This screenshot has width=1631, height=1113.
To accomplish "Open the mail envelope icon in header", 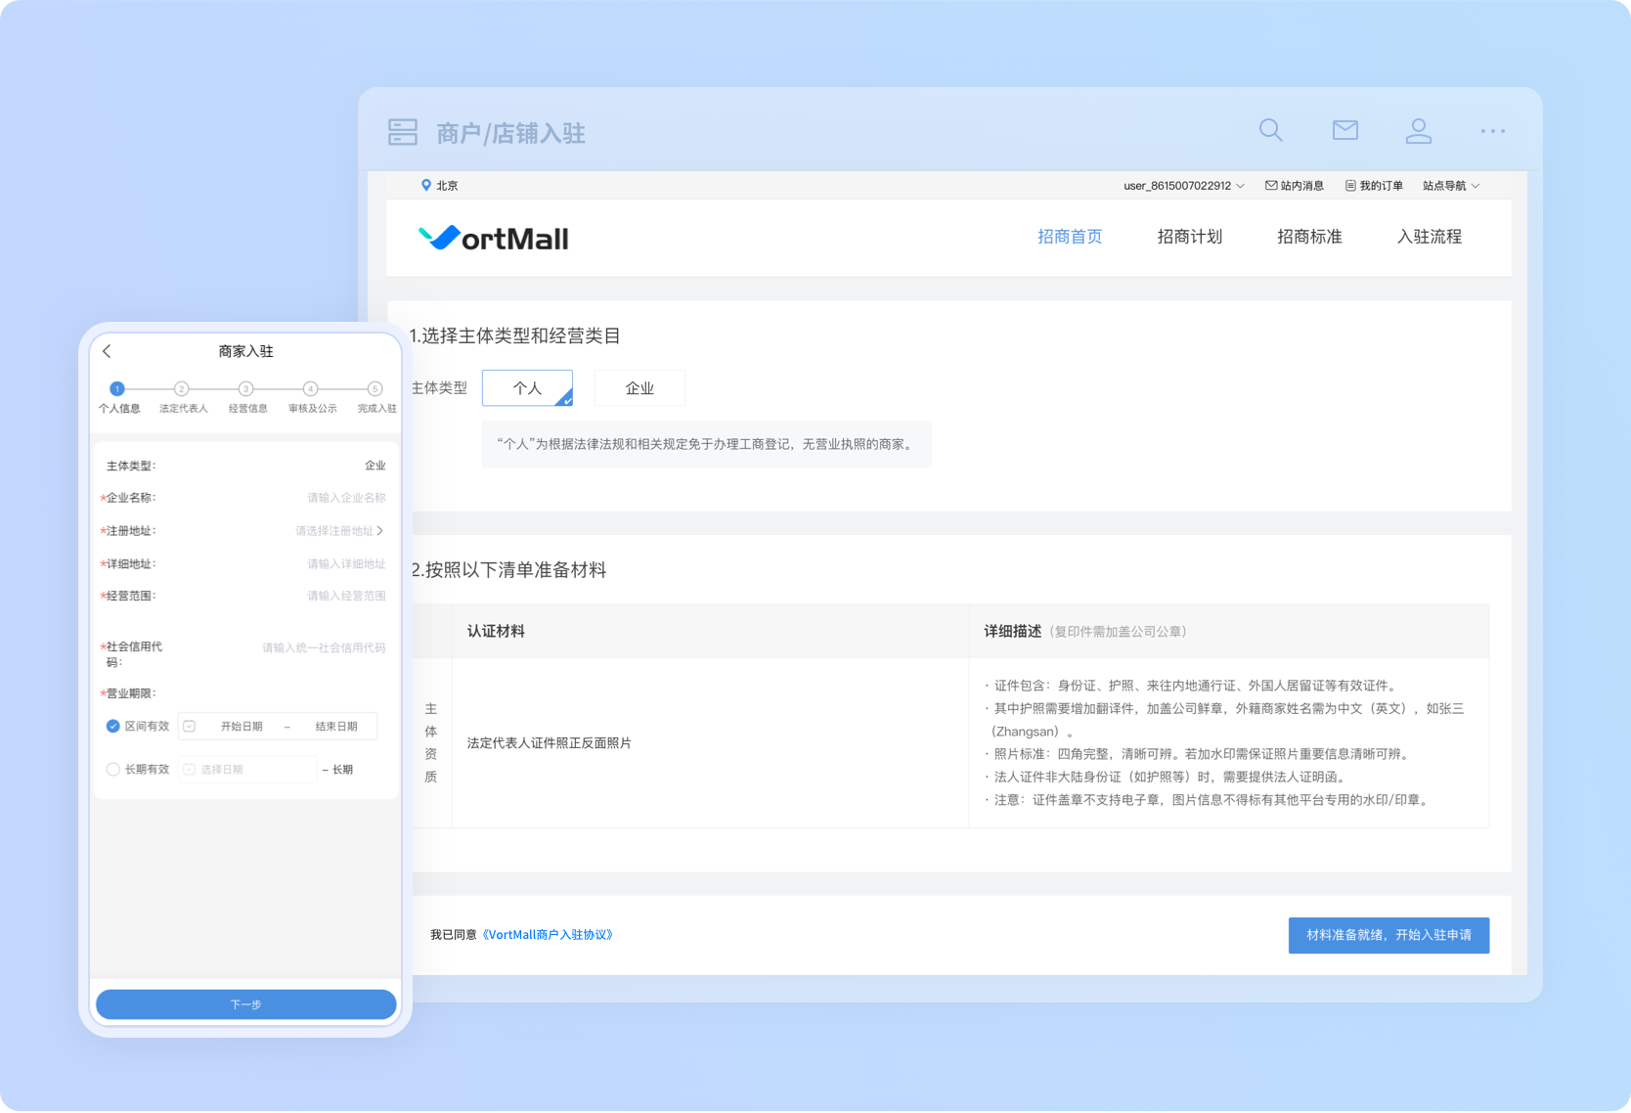I will tap(1344, 130).
